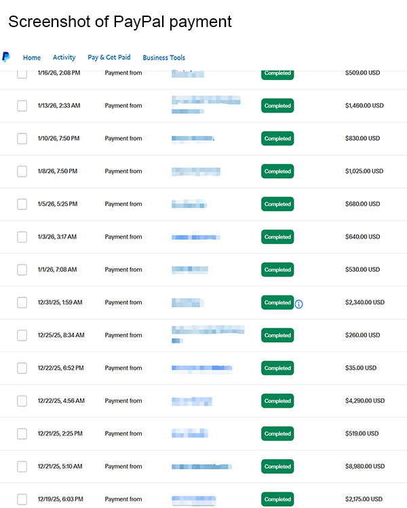Click the amount $640.00 USD
This screenshot has height=508, width=407.
click(x=362, y=237)
